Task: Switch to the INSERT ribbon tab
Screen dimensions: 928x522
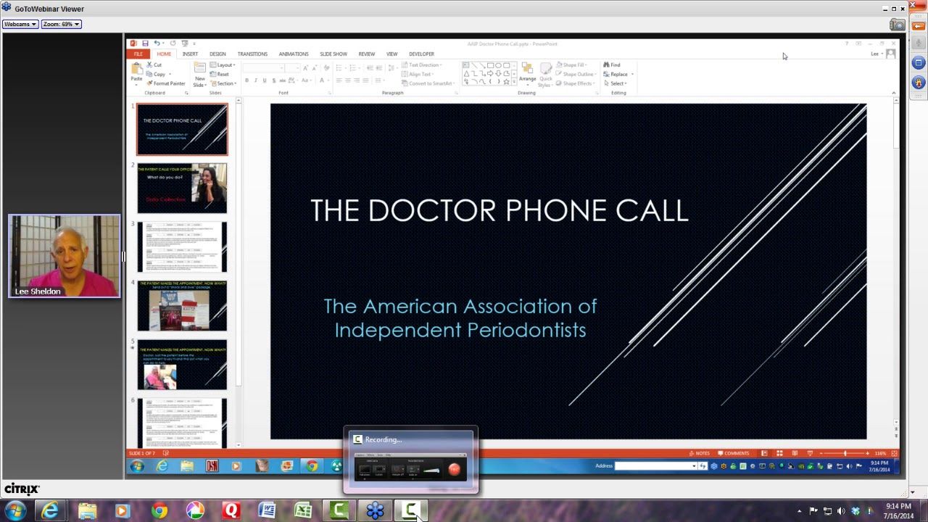Action: click(190, 54)
